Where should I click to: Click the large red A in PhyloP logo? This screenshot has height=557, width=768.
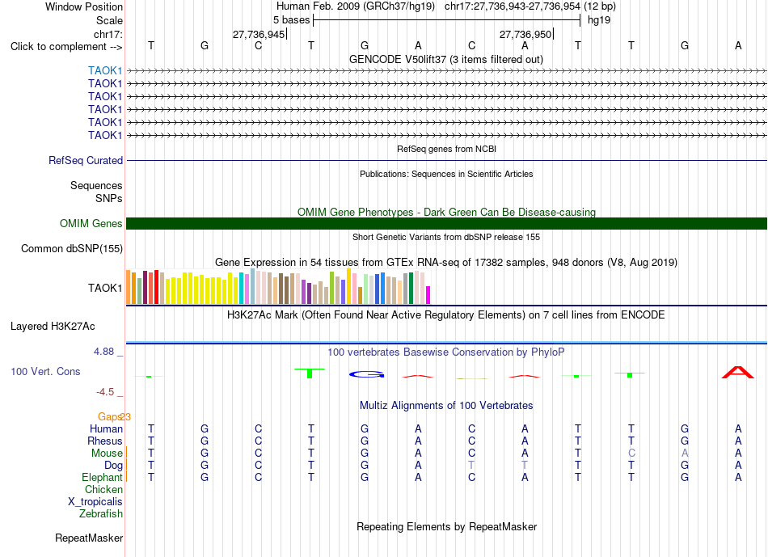tap(737, 373)
